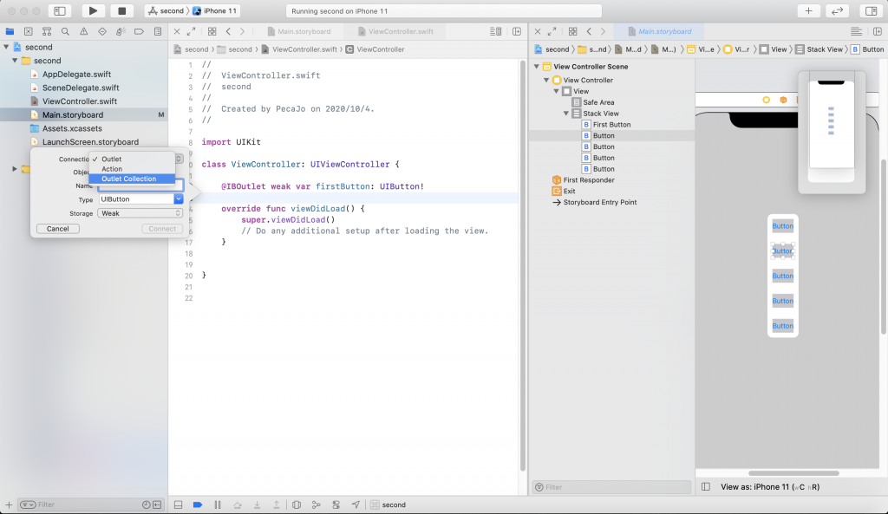Click the Cancel button in popup
Viewport: 888px width, 514px height.
(58, 229)
